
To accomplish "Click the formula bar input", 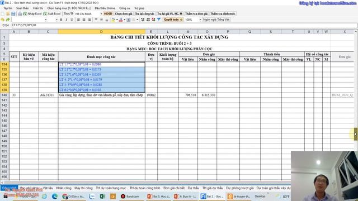I will (184, 25).
